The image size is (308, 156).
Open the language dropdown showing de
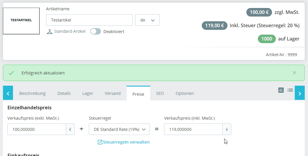(x=147, y=20)
